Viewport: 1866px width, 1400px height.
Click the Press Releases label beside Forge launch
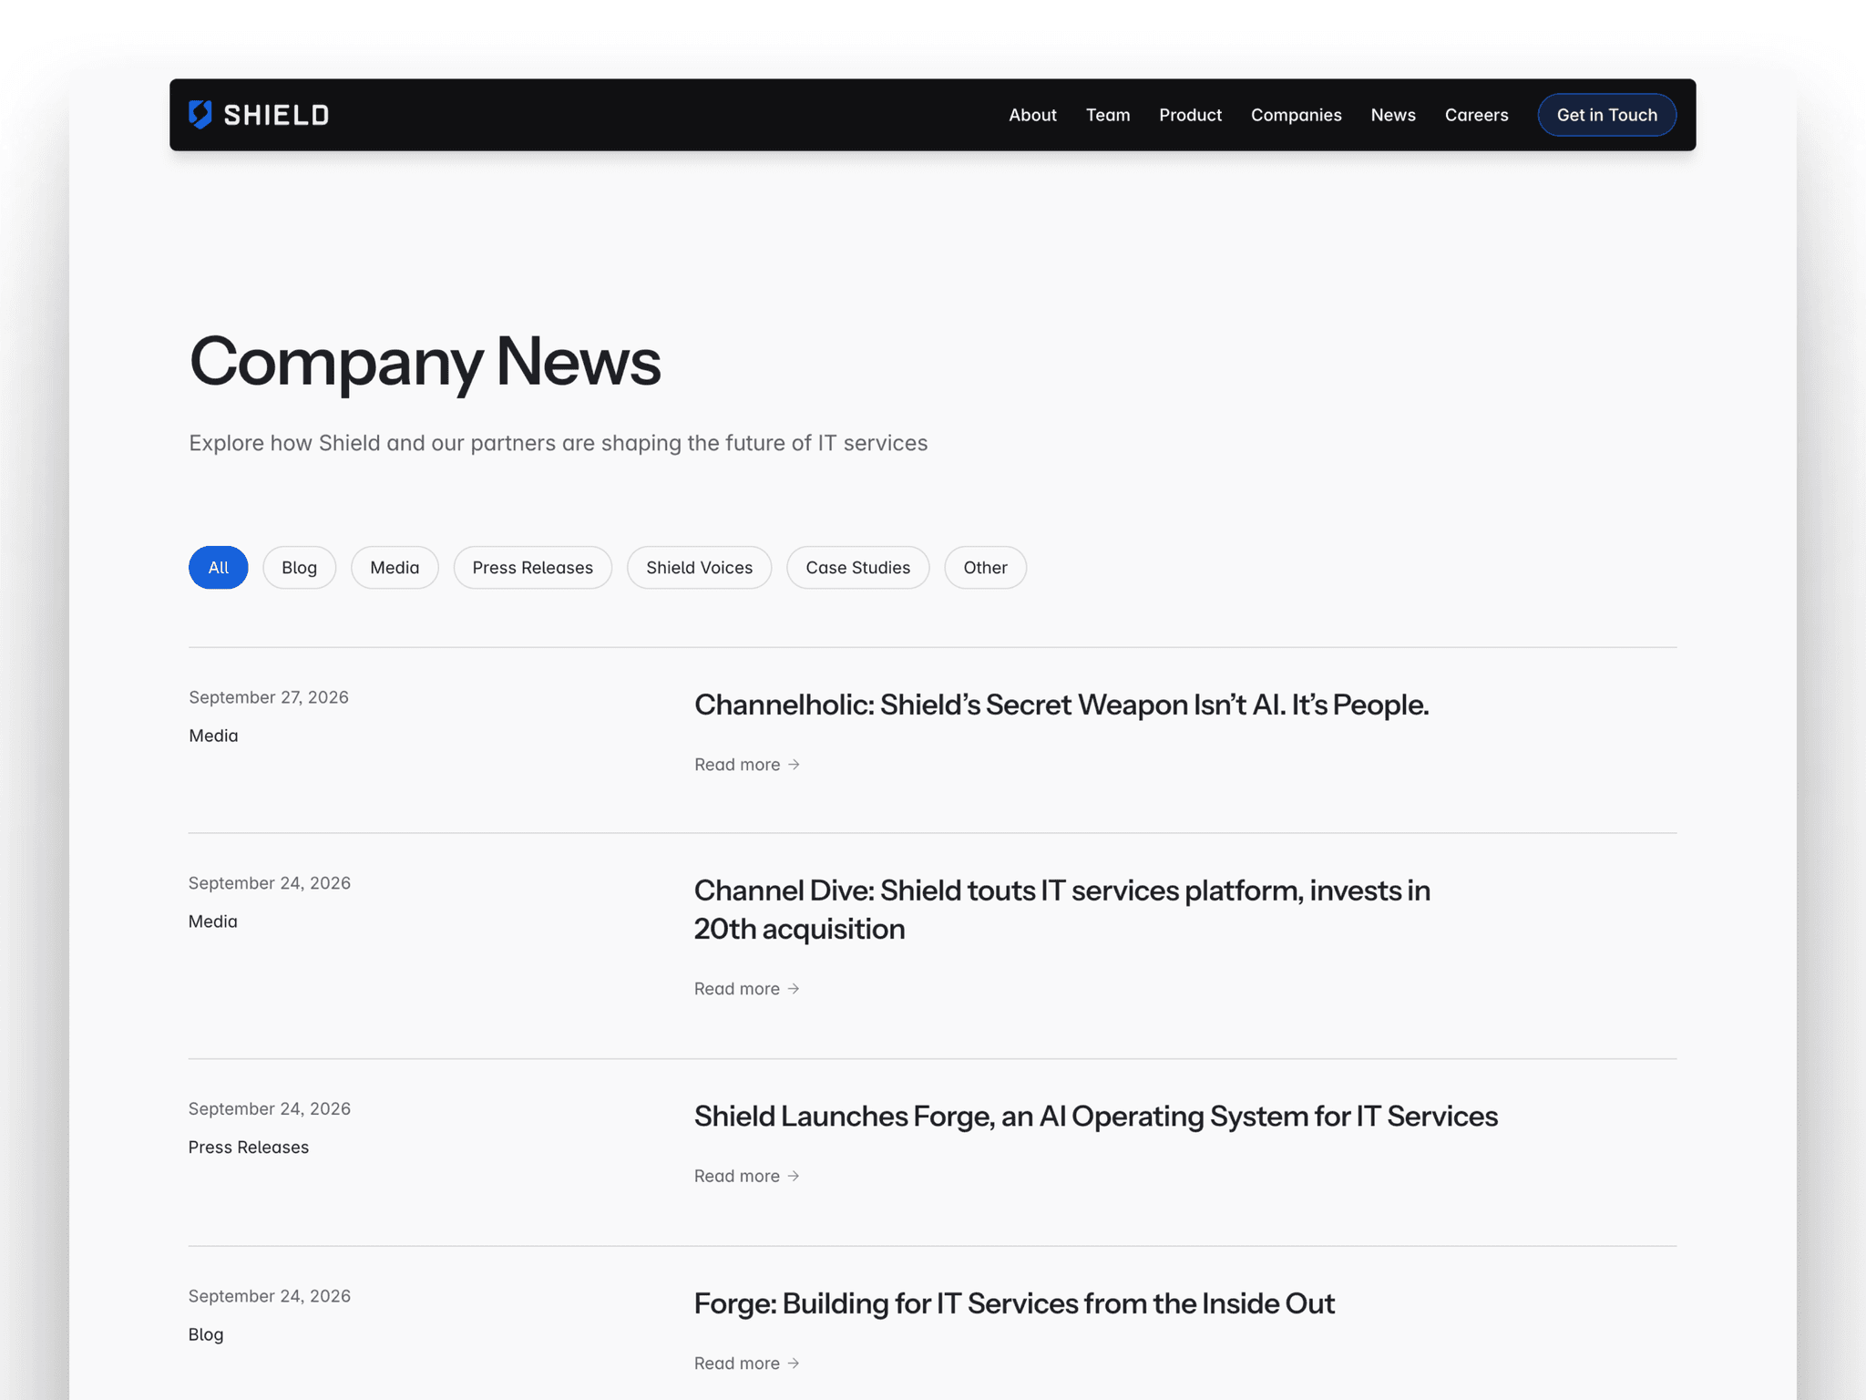(249, 1147)
